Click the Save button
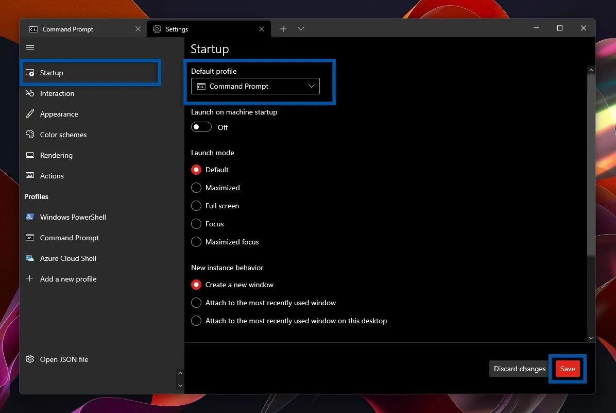The height and width of the screenshot is (413, 616). tap(567, 369)
